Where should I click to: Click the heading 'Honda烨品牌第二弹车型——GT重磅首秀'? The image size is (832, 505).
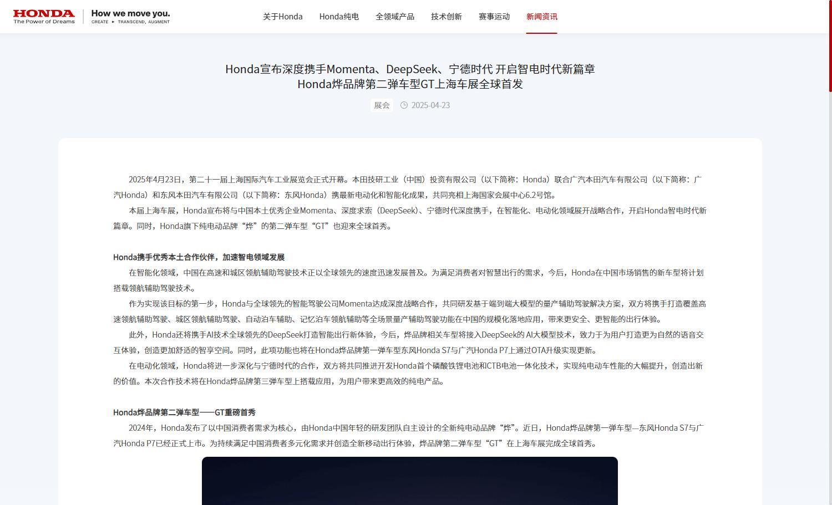pos(184,412)
